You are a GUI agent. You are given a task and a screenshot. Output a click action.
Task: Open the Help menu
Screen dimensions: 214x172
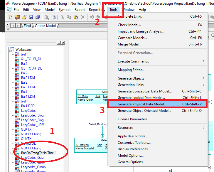(x=142, y=10)
